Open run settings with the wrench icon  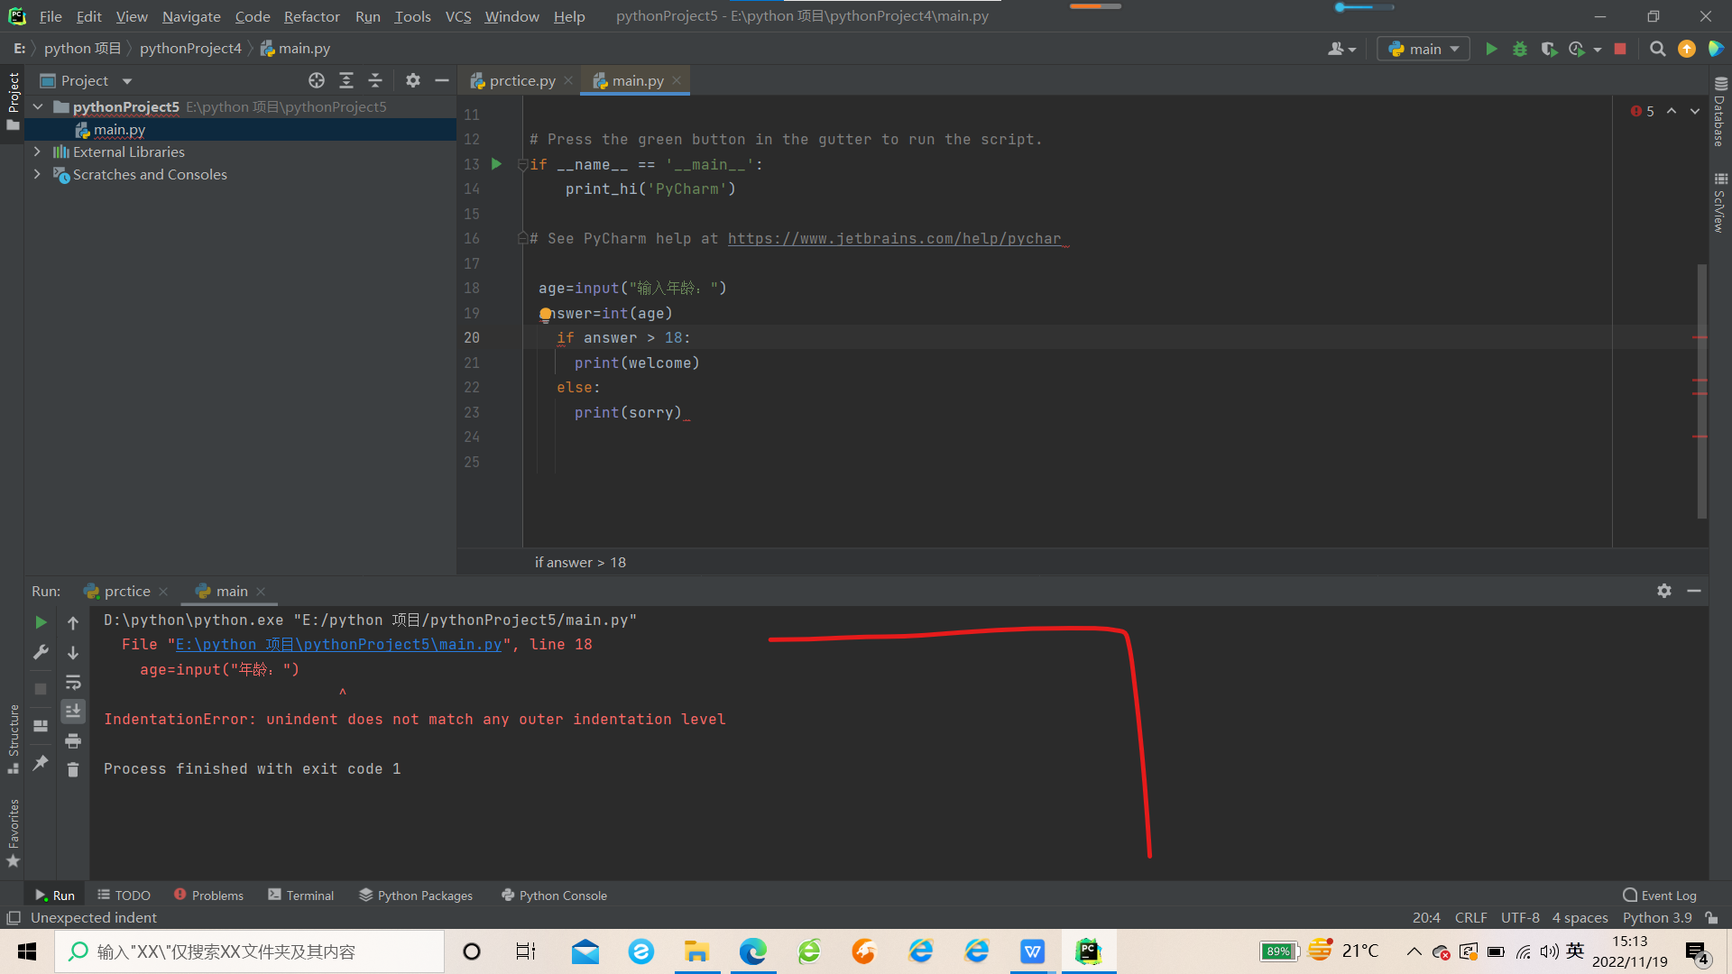coord(41,652)
